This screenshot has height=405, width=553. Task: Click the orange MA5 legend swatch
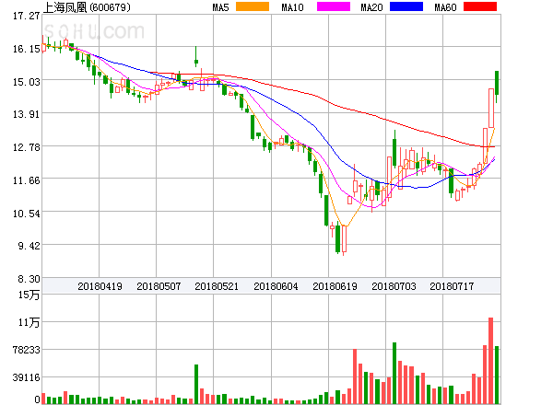pos(253,6)
